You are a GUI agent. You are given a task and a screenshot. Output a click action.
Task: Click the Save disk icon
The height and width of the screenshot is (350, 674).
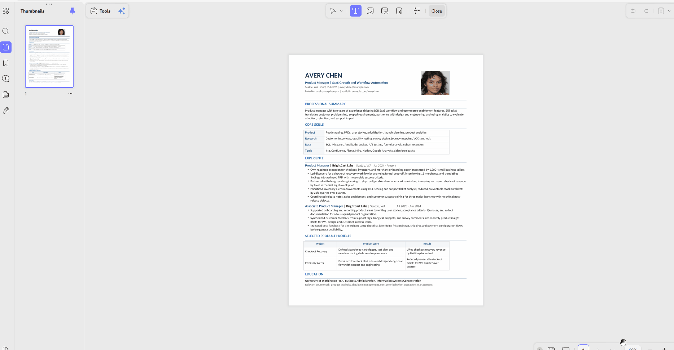(x=661, y=11)
